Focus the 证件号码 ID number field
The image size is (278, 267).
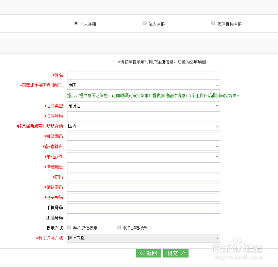(x=143, y=116)
